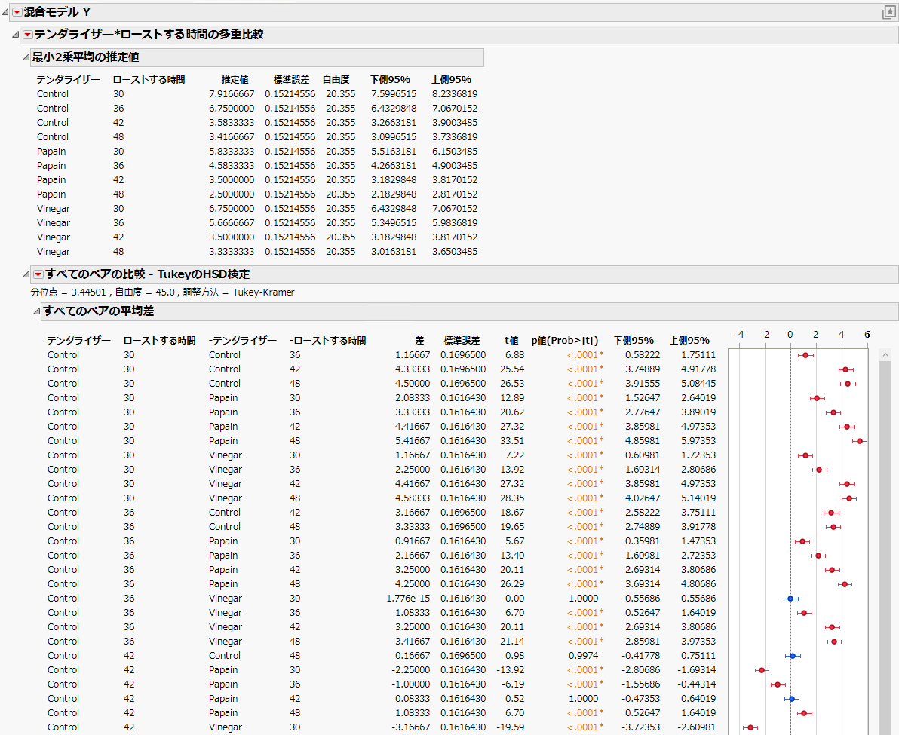Collapse the 混合モデル Y outline section
899x735 pixels.
[5, 12]
